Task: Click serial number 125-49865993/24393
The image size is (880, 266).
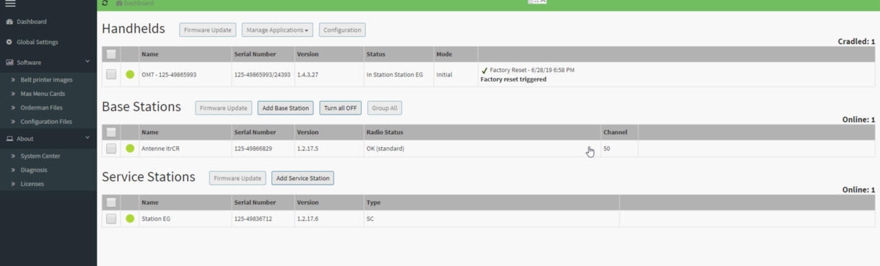Action: pos(263,74)
